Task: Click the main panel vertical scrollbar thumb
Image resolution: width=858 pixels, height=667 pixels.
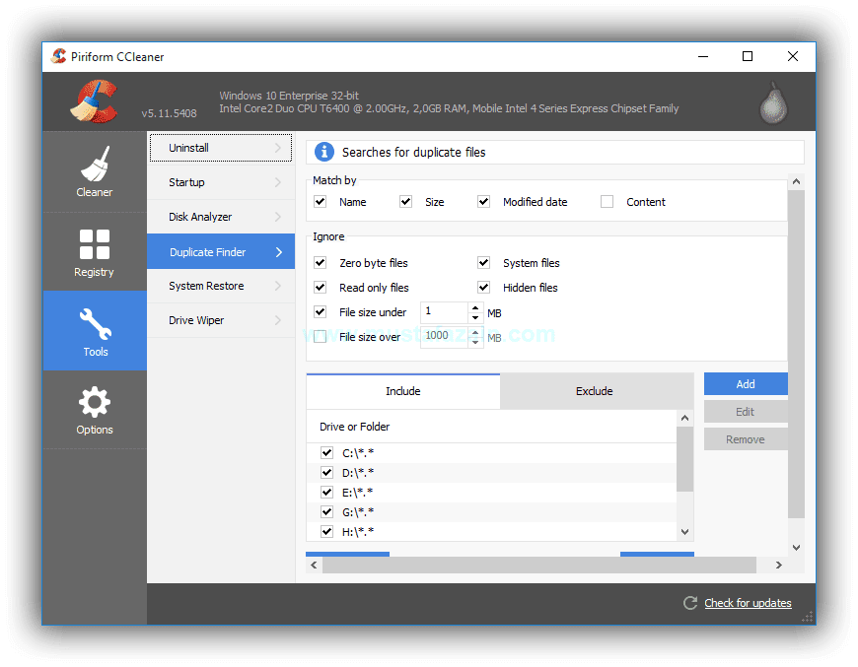Action: pyautogui.click(x=796, y=353)
